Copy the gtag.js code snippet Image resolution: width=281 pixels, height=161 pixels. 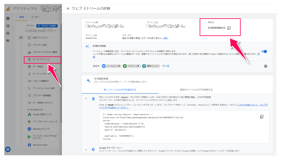[261, 117]
